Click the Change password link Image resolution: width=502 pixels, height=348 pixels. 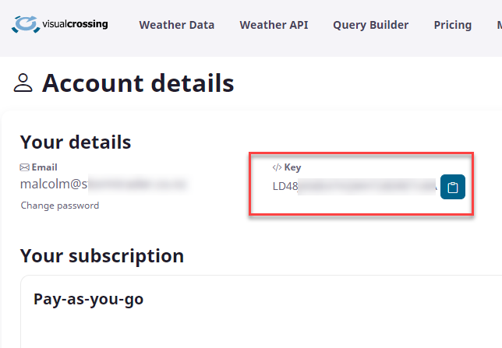[x=60, y=206]
